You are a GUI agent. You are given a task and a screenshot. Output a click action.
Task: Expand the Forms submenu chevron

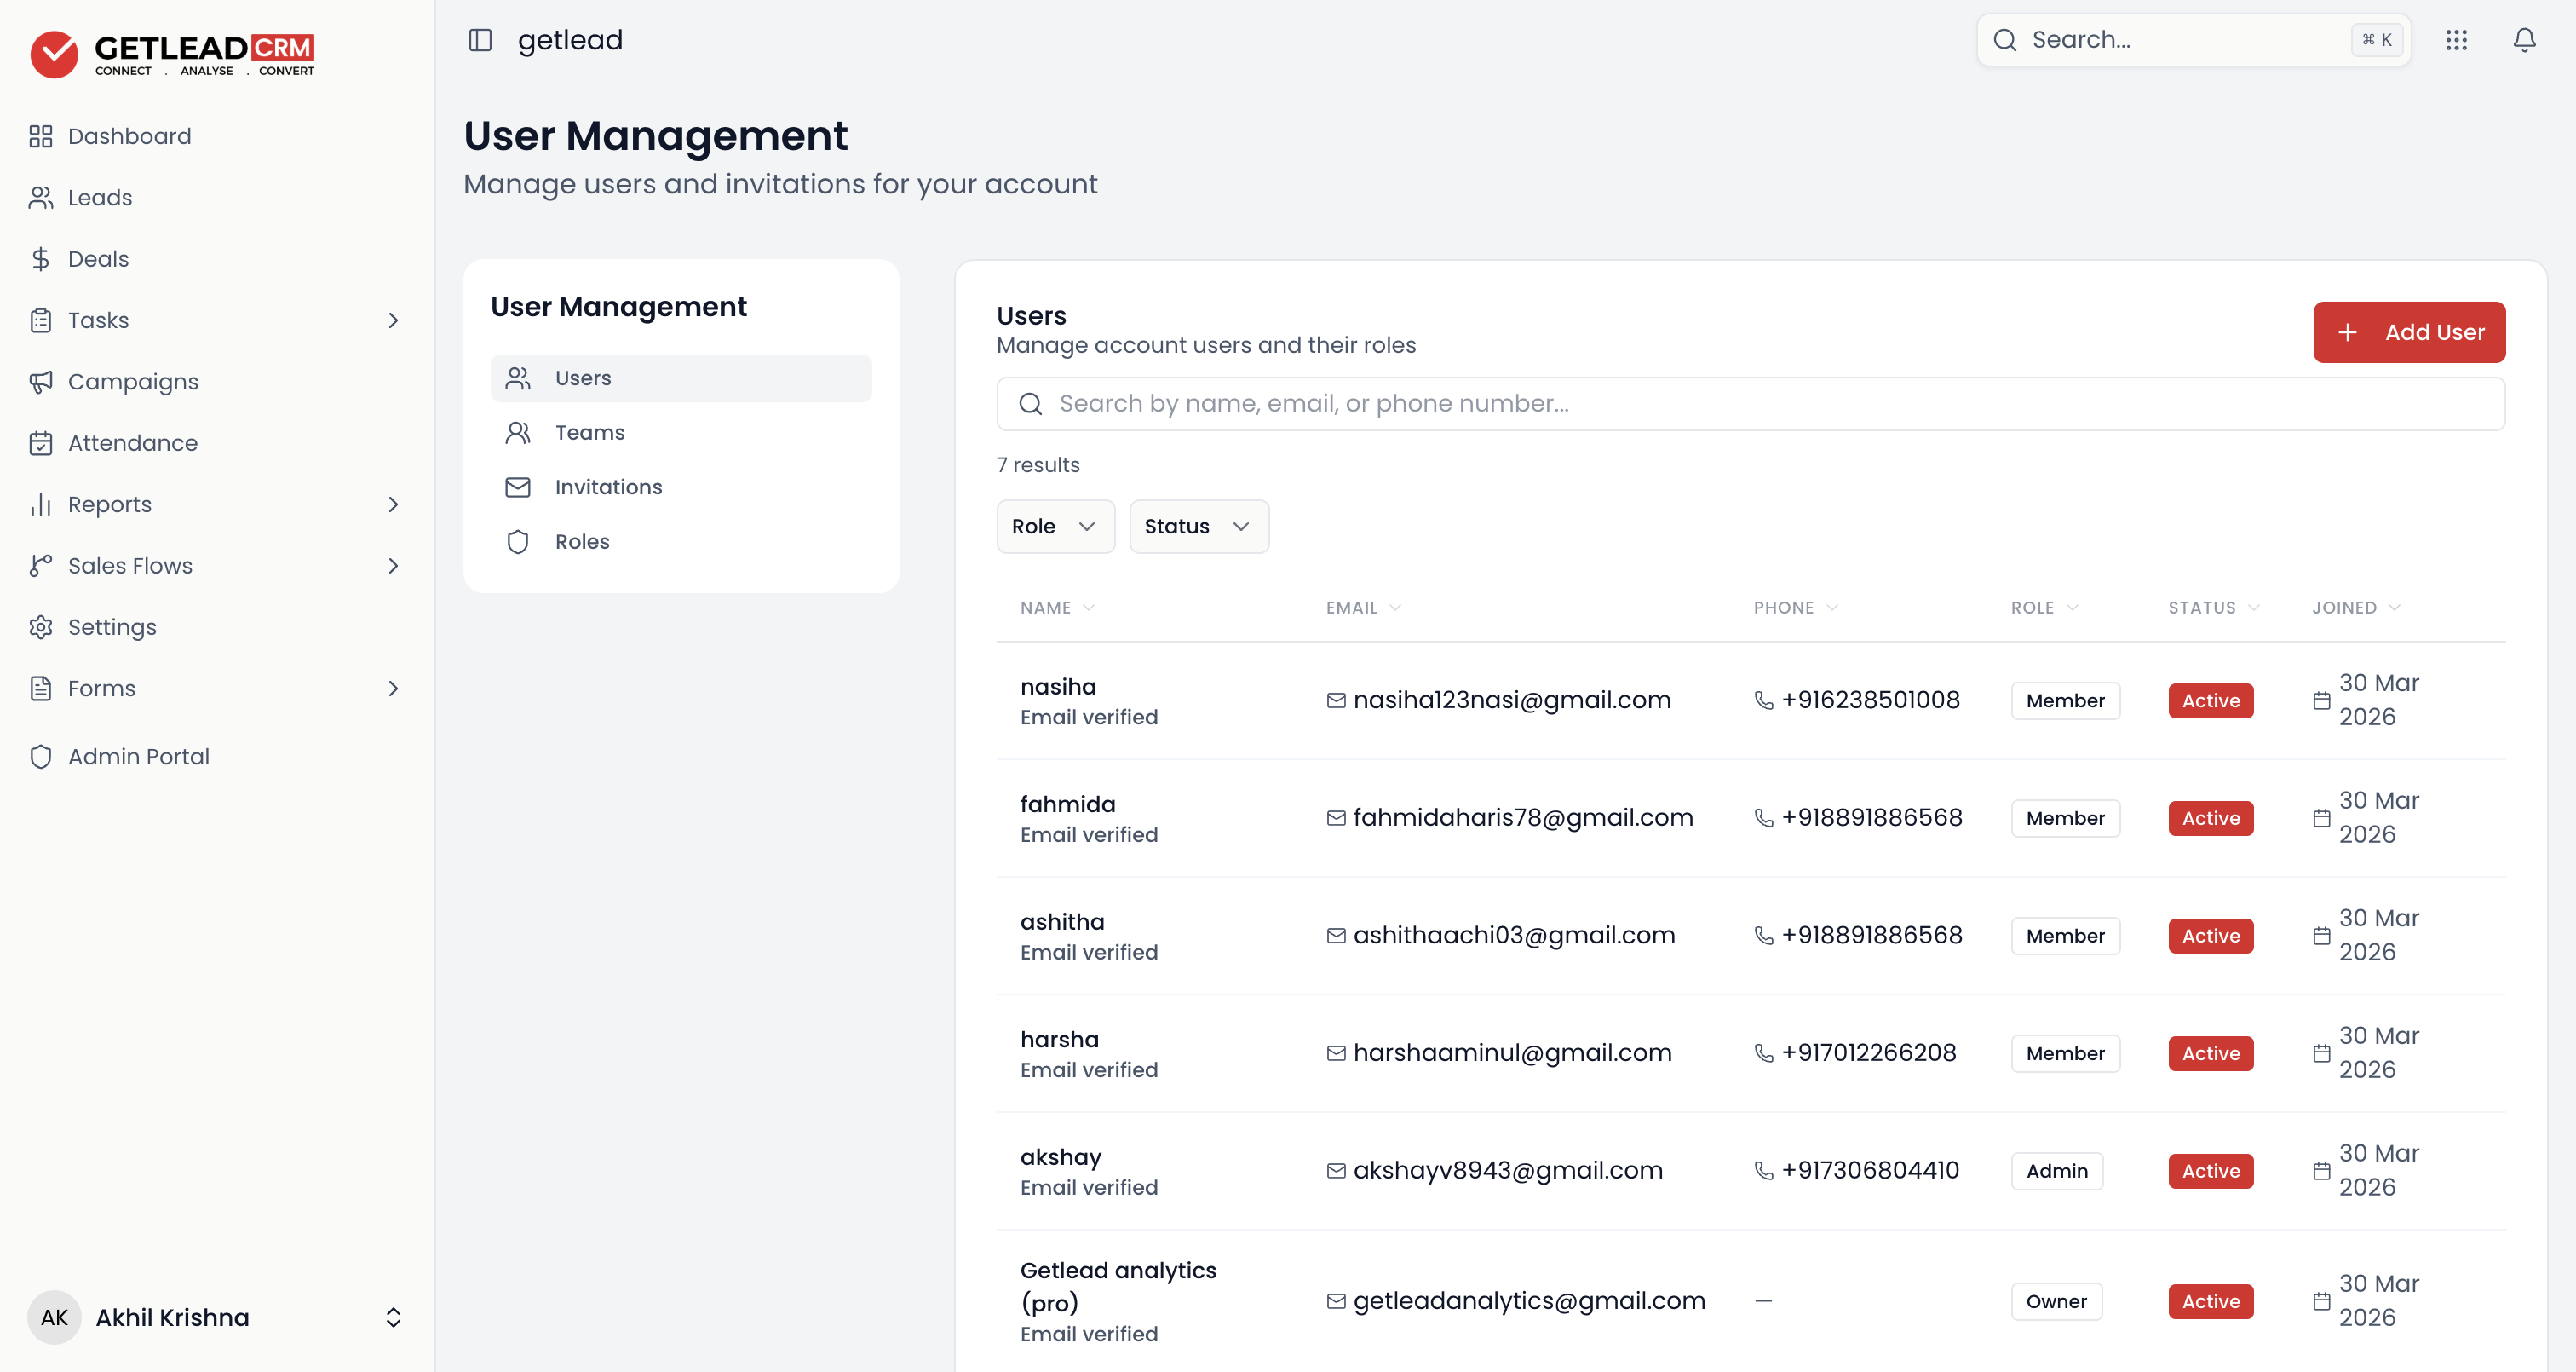[x=393, y=689]
